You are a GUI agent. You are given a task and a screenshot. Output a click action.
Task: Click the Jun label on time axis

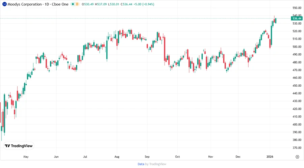(56, 157)
